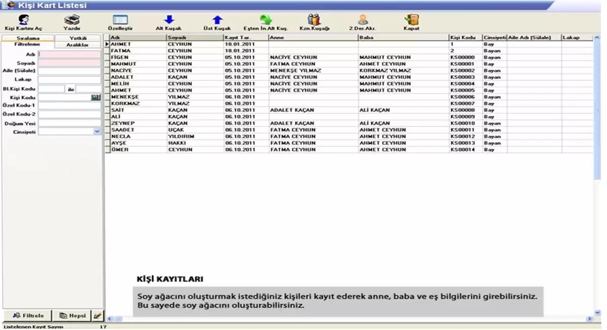Open Kişi Kartını Aç toolbar icon
The image size is (607, 330).
pyautogui.click(x=23, y=20)
